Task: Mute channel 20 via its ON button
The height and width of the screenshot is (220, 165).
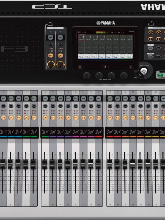Action: (133, 118)
